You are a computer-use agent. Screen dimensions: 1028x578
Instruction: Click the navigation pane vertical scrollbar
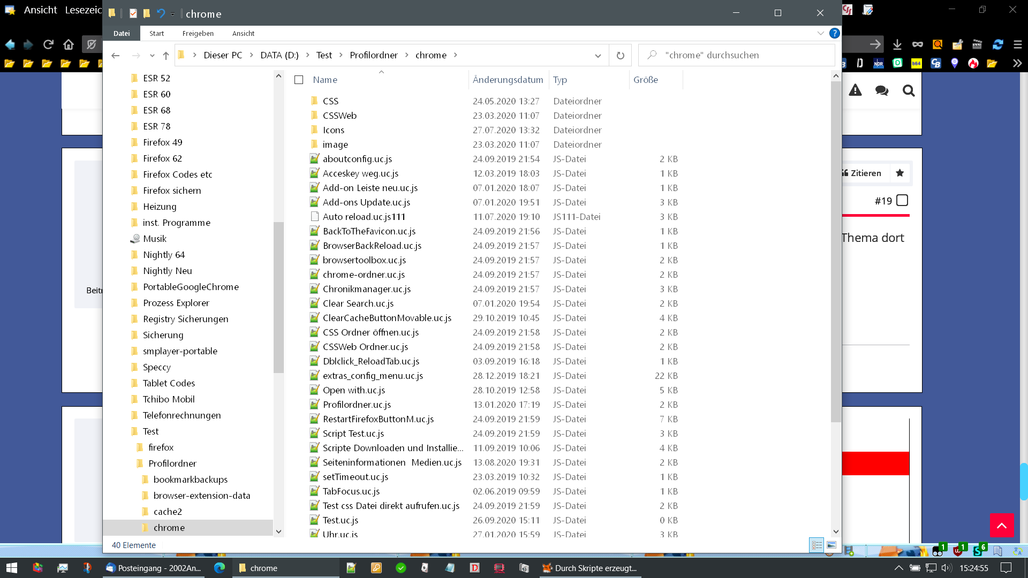pyautogui.click(x=278, y=297)
